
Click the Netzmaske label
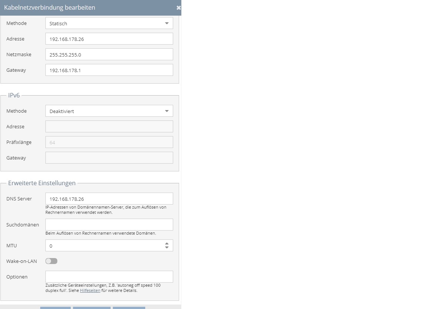[19, 54]
